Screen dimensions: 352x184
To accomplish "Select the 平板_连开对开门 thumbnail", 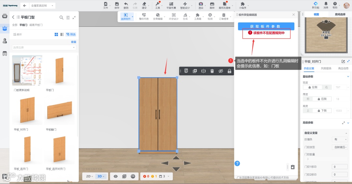I will (59, 149).
